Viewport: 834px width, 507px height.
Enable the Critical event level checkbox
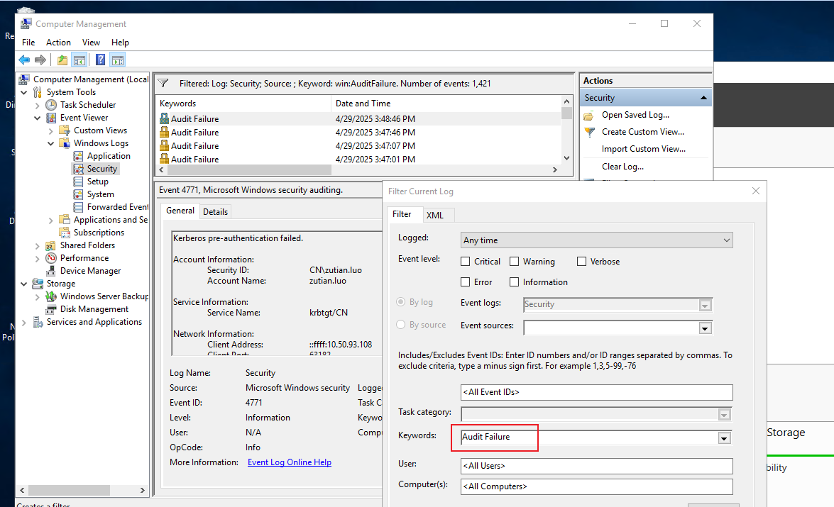point(466,262)
